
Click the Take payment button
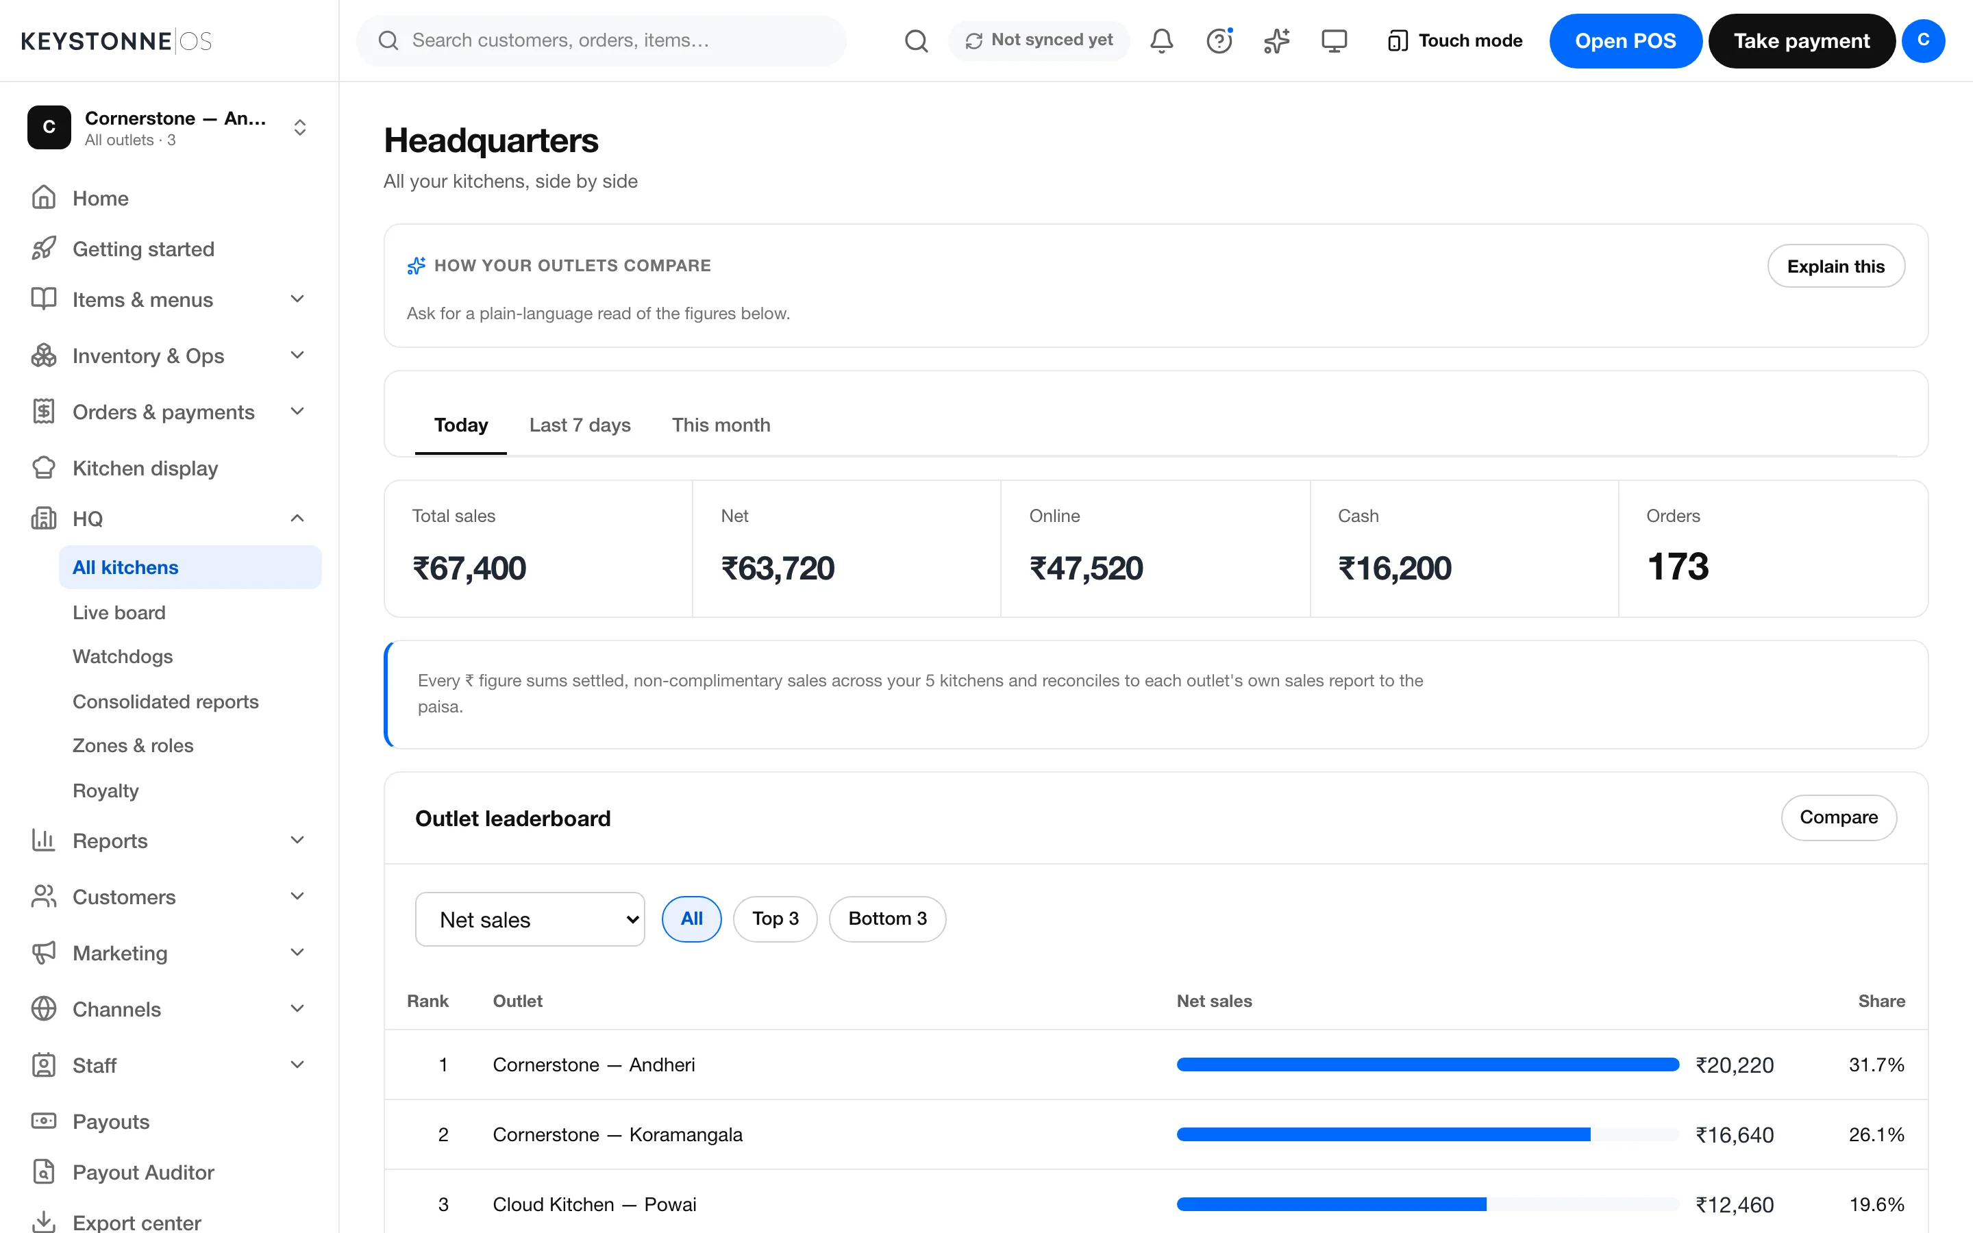1801,41
